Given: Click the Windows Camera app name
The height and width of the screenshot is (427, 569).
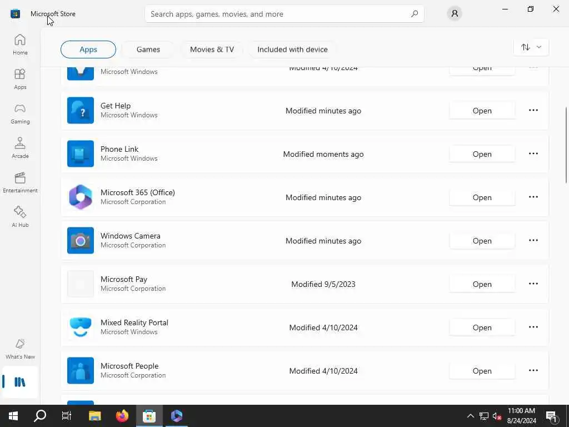Looking at the screenshot, I should click(x=130, y=236).
